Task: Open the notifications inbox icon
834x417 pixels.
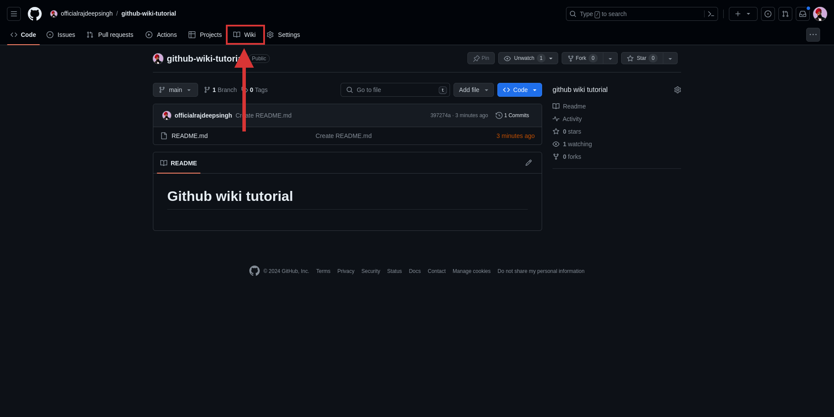Action: [x=802, y=14]
